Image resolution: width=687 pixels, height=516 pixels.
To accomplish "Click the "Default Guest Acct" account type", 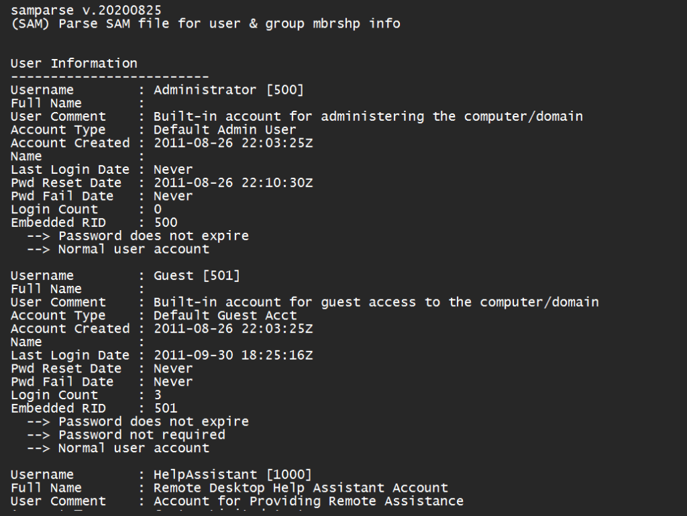I will [225, 315].
